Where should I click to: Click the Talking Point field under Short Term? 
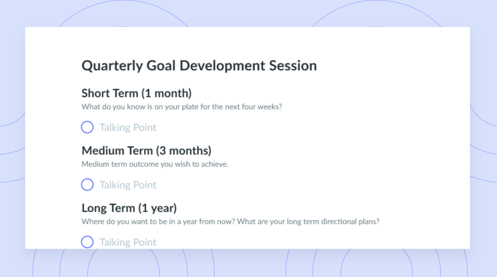point(128,128)
